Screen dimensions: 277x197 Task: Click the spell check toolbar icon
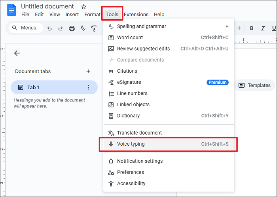[83, 28]
